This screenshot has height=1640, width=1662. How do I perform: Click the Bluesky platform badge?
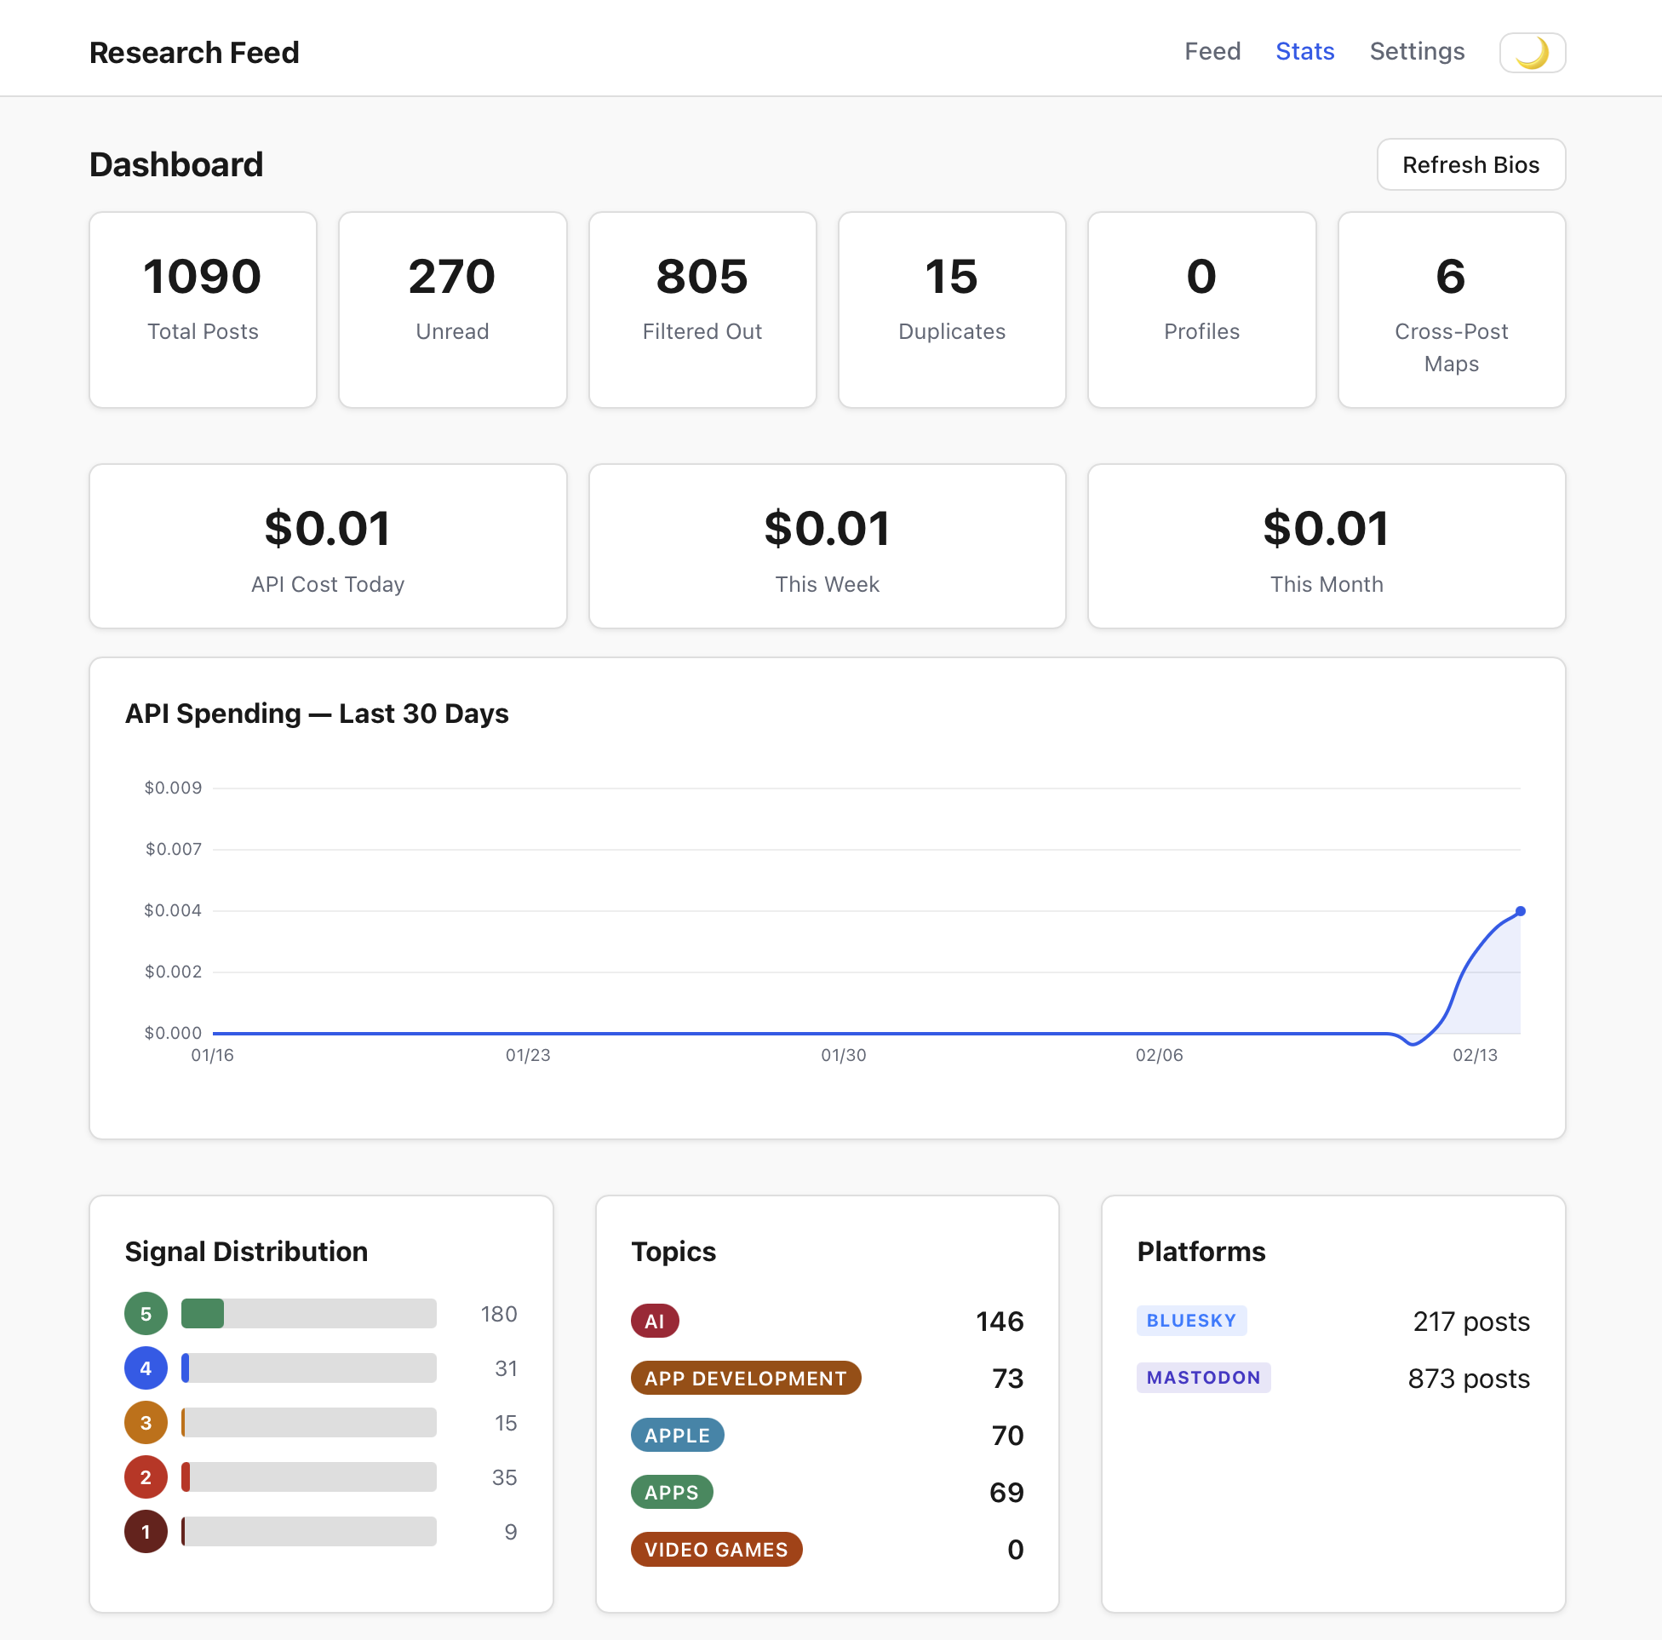[x=1190, y=1320]
